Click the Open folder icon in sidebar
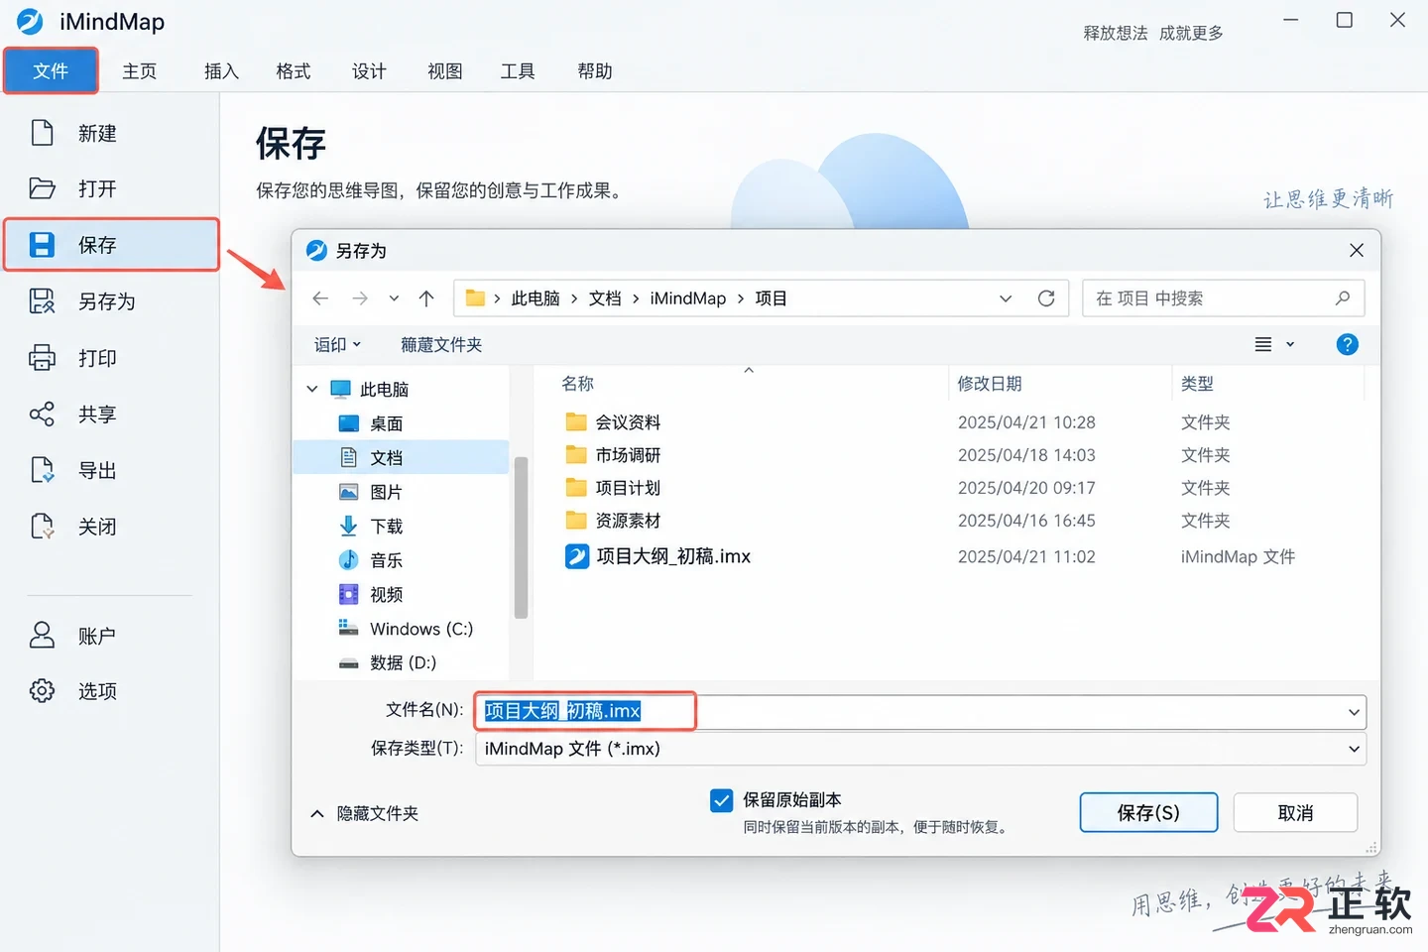Viewport: 1428px width, 952px height. coord(42,188)
